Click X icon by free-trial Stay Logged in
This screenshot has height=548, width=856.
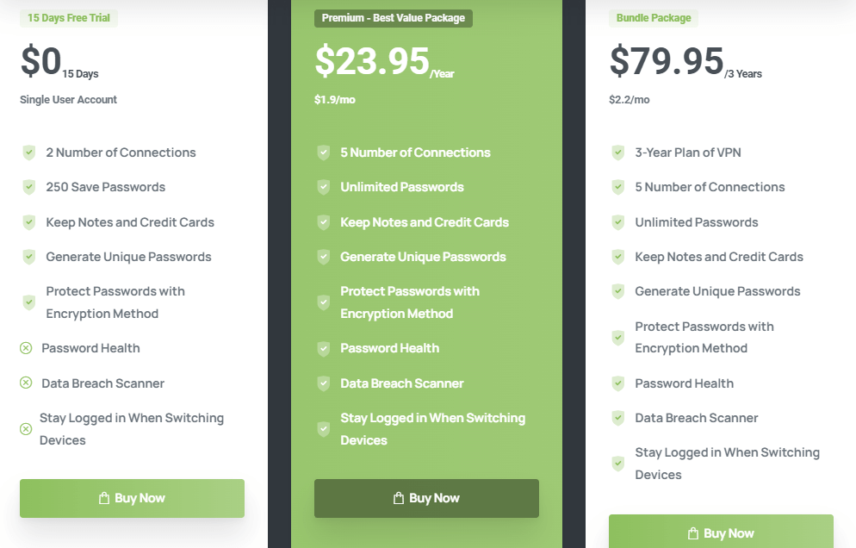pos(26,429)
